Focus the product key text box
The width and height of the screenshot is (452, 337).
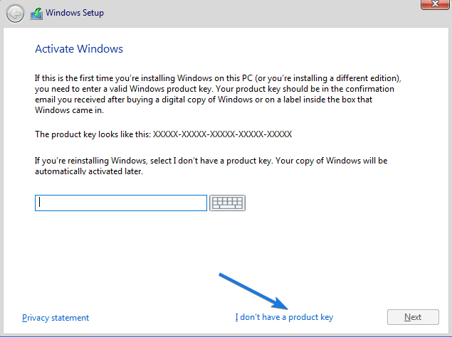point(121,203)
